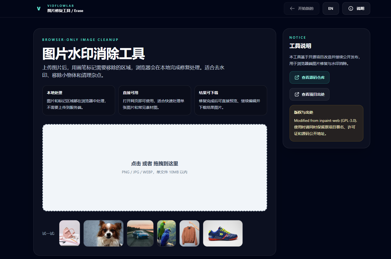Click the PNG / JPG / WEBP file hint text
Image resolution: width=391 pixels, height=259 pixels.
click(x=155, y=172)
